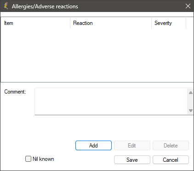Focus the Comment text box
This screenshot has height=171, width=194.
111,101
